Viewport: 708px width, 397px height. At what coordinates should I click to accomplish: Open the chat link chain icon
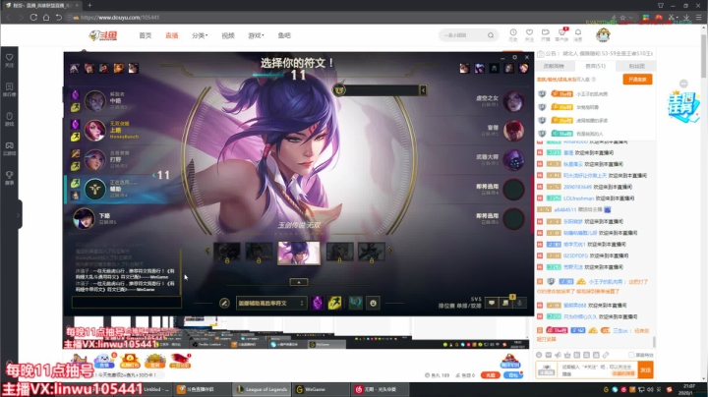606,355
